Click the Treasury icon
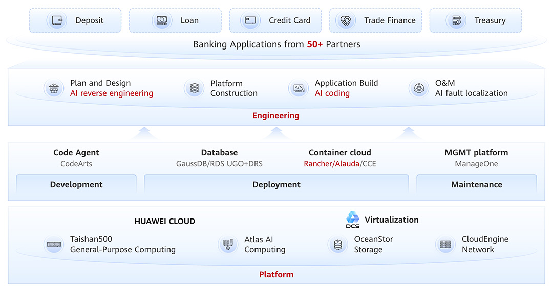This screenshot has height=292, width=553. click(x=456, y=20)
